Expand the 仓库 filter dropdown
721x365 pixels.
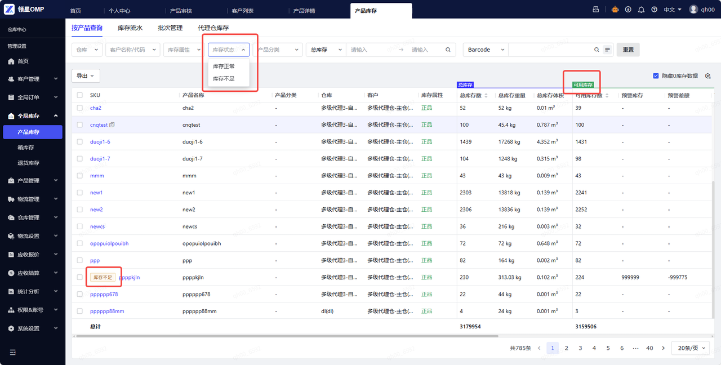(x=87, y=50)
